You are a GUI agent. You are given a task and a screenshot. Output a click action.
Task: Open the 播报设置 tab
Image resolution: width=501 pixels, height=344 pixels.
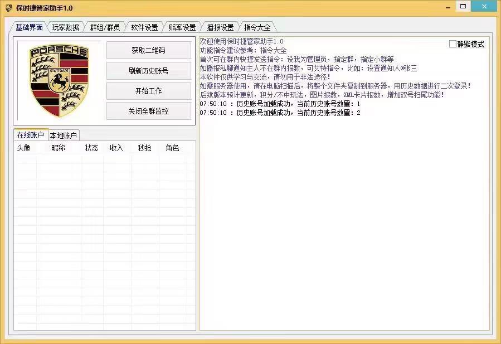pos(220,27)
